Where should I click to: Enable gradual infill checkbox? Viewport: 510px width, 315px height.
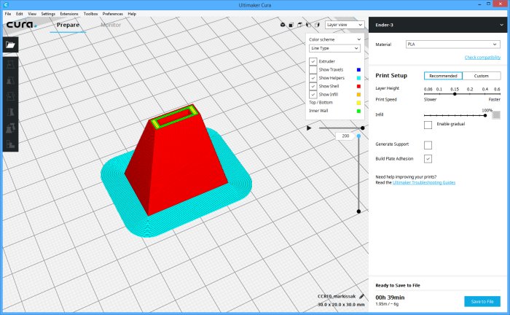tap(428, 125)
